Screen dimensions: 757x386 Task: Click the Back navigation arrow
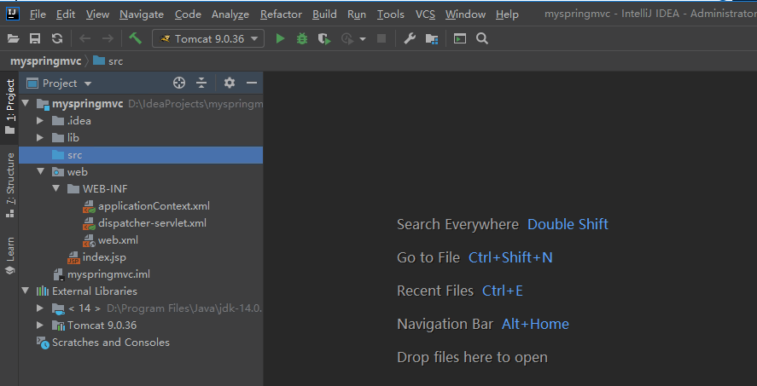pyautogui.click(x=85, y=38)
